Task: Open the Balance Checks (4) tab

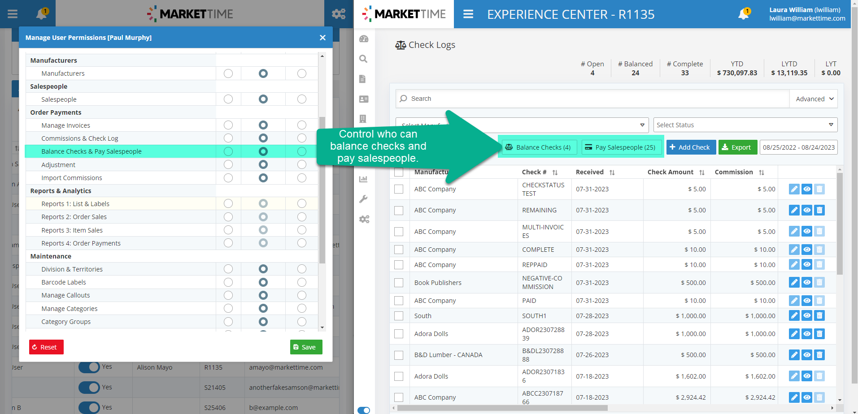Action: pyautogui.click(x=538, y=147)
